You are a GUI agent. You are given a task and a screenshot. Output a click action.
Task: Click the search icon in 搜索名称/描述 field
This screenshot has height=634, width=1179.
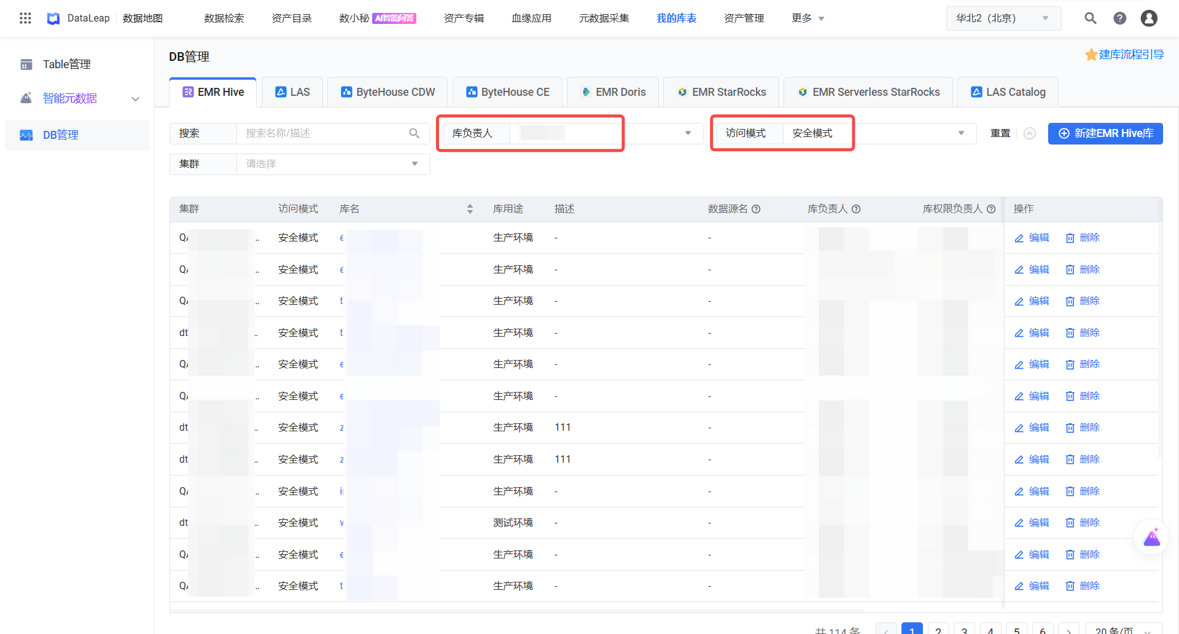point(414,133)
